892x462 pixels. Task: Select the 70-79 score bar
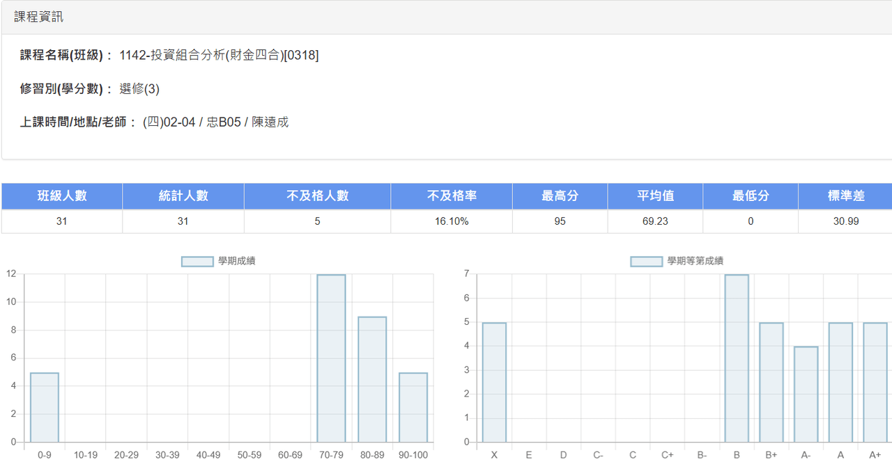tap(331, 358)
